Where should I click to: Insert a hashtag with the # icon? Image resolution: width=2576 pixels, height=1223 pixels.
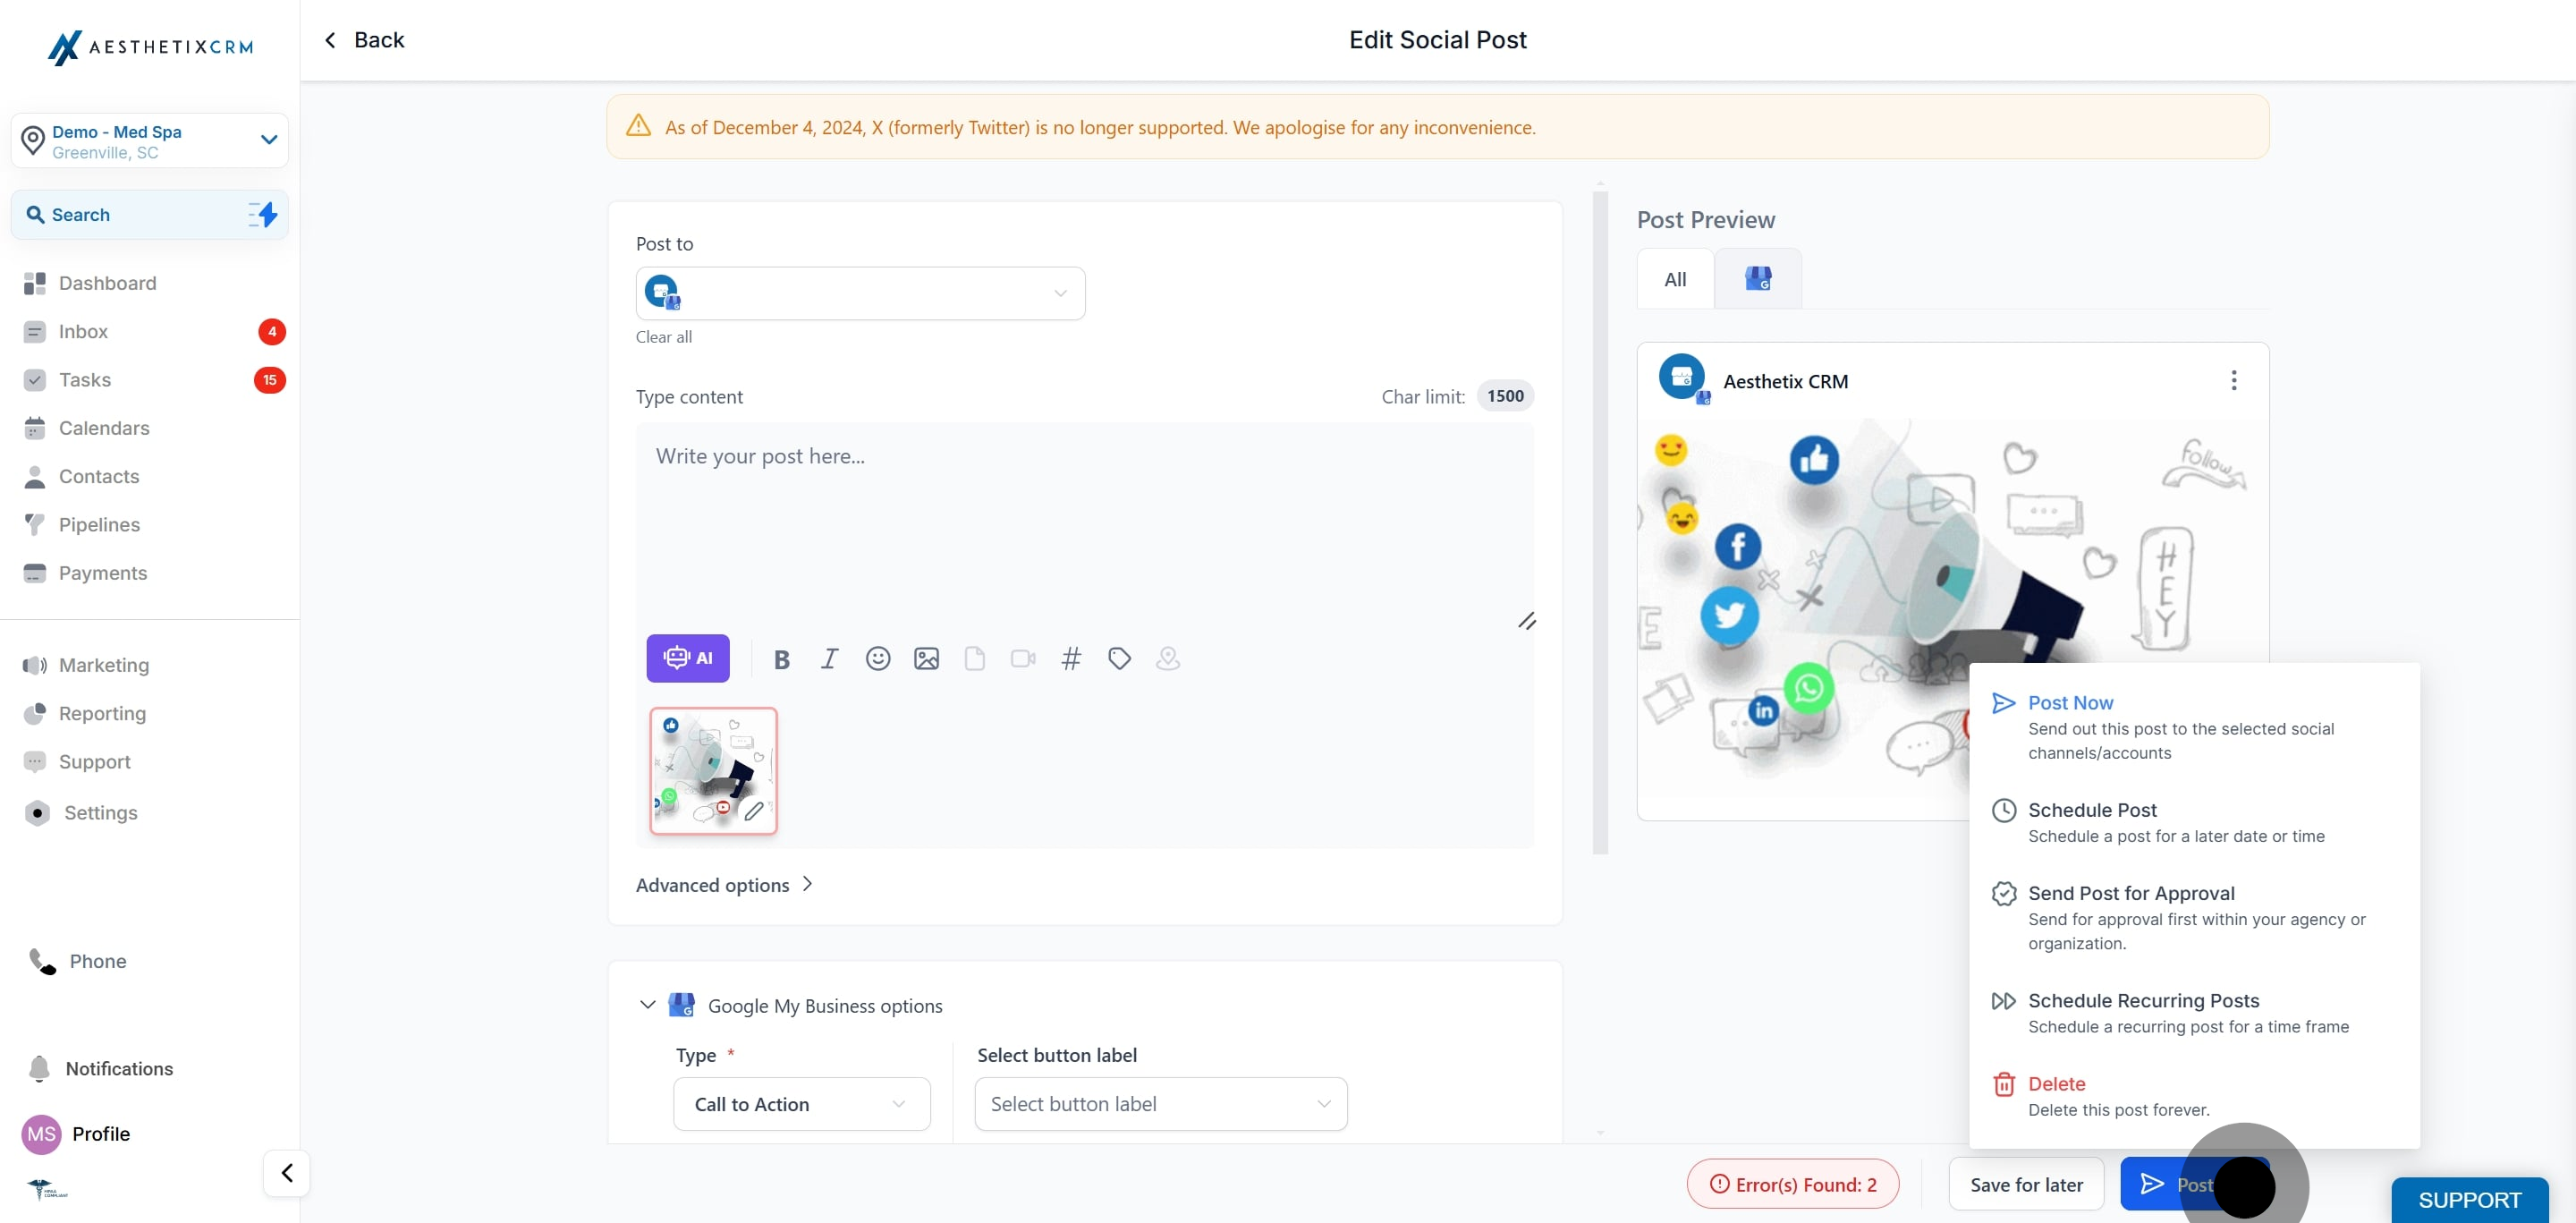tap(1070, 659)
